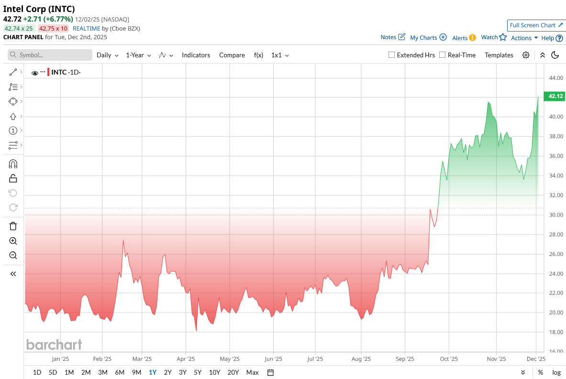Expand trend line tool options arrow

pos(22,73)
